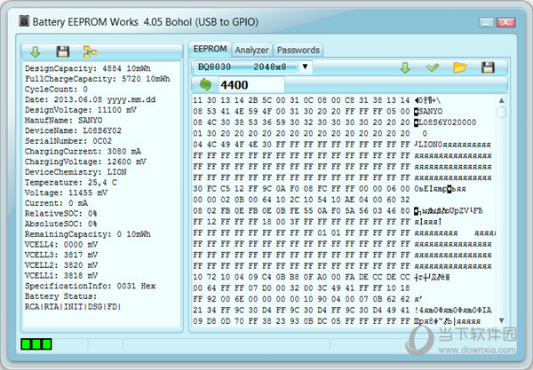Save EEPROM dump with right floppy icon
Screen dimensions: 533x370
pyautogui.click(x=488, y=67)
